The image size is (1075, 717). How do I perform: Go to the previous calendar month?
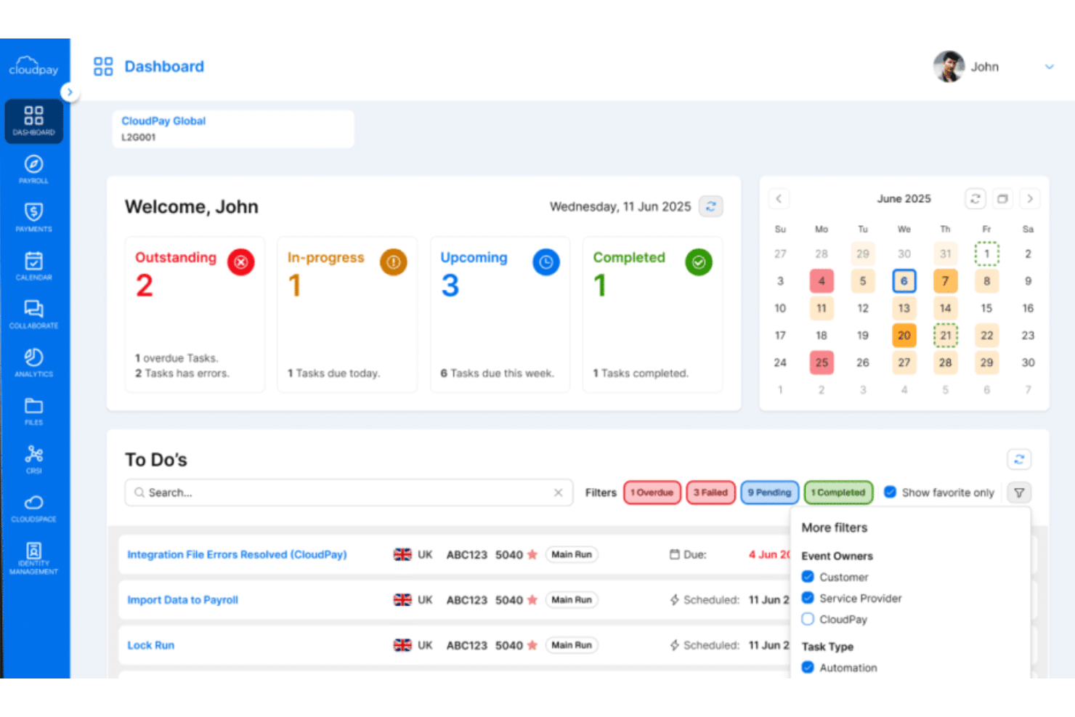(779, 198)
